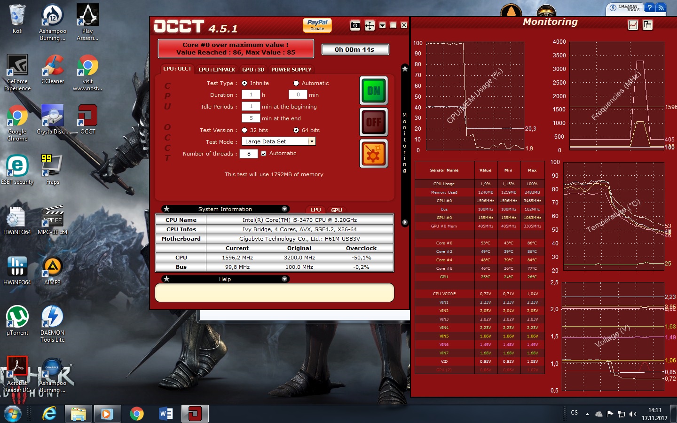Open Internet Explorer from the taskbar
The height and width of the screenshot is (423, 677).
coord(49,414)
